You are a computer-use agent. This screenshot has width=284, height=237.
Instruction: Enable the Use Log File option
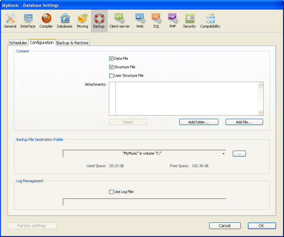[111, 192]
